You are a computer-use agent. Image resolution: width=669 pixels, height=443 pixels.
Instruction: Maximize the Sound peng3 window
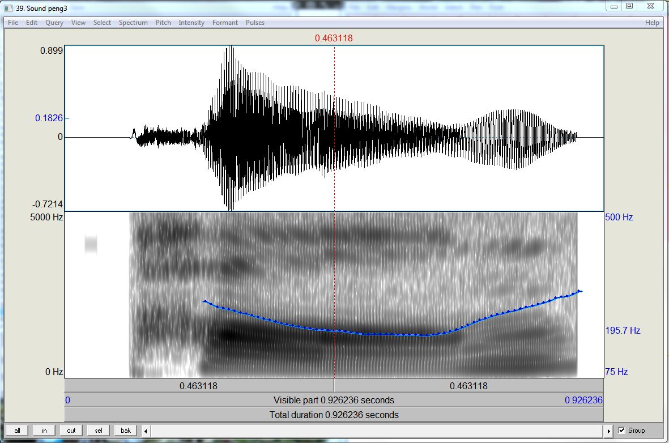pyautogui.click(x=629, y=6)
